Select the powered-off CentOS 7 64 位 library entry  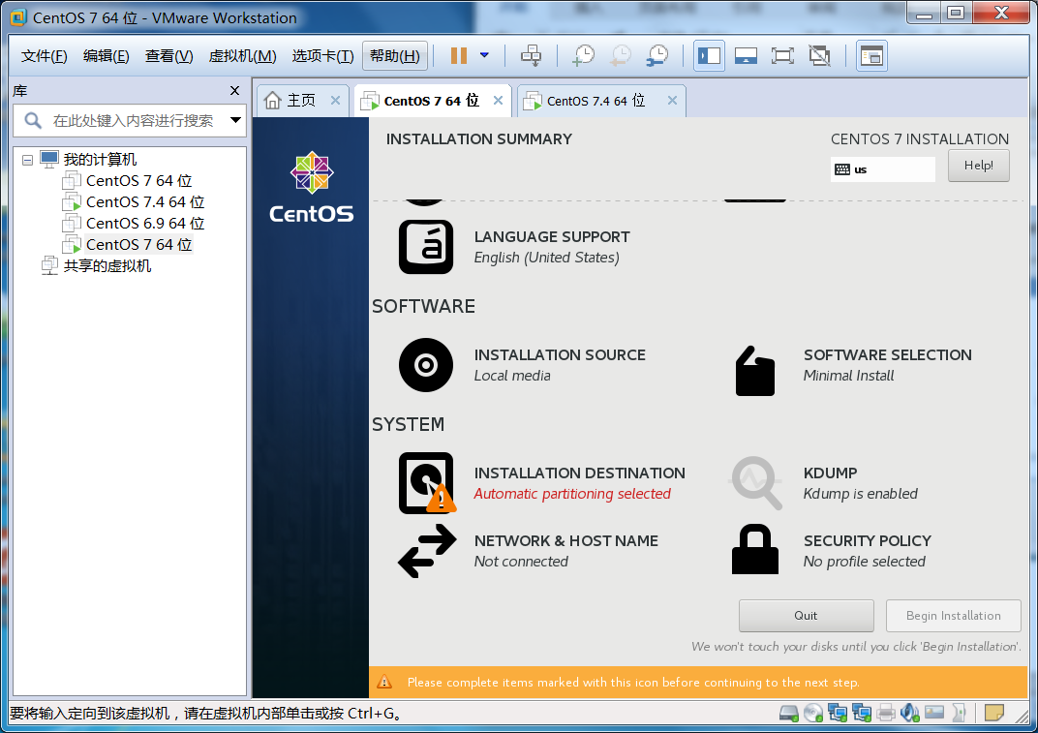139,181
